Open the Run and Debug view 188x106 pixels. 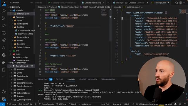[x=4, y=26]
